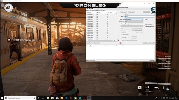Click the Active column header in address list
Image resolution: width=179 pixels, height=100 pixels.
click(88, 46)
